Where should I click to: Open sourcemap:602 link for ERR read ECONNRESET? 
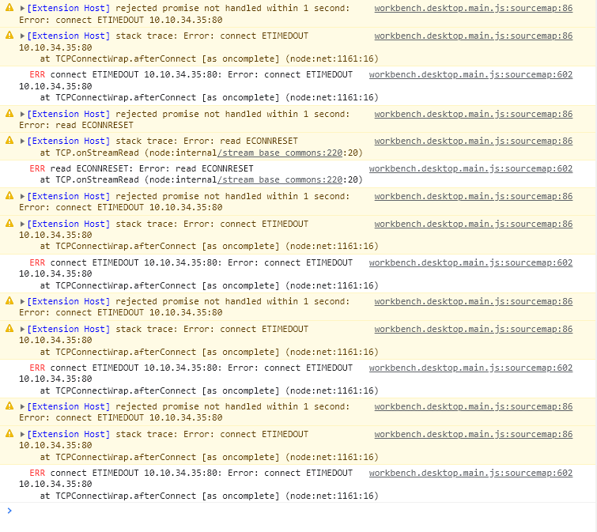(x=470, y=168)
